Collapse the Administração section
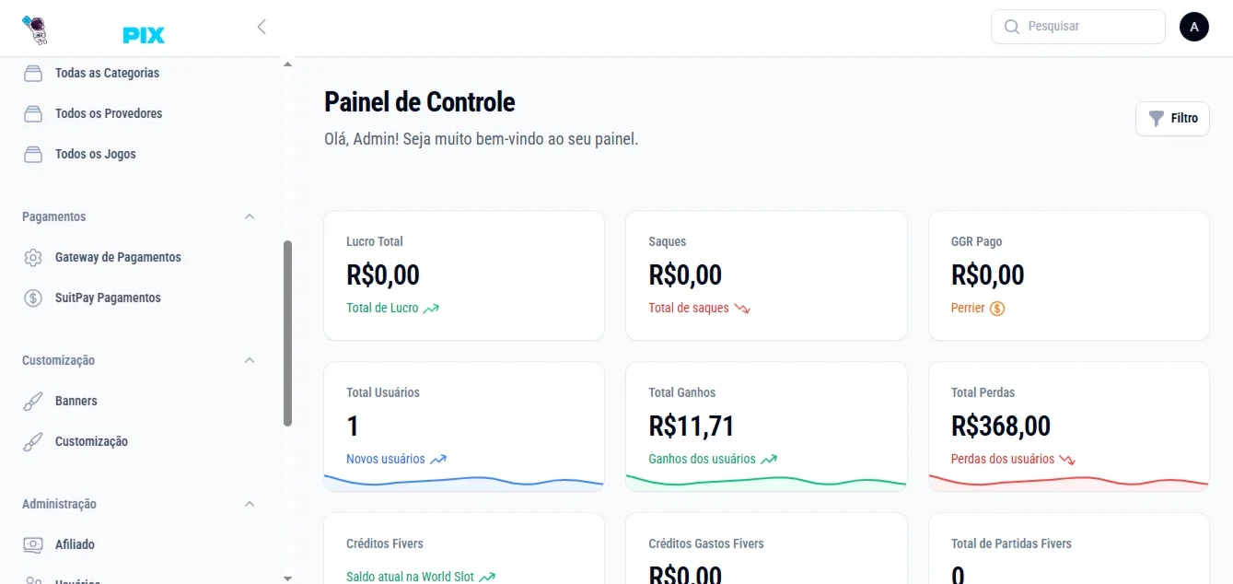Image resolution: width=1233 pixels, height=584 pixels. tap(250, 504)
